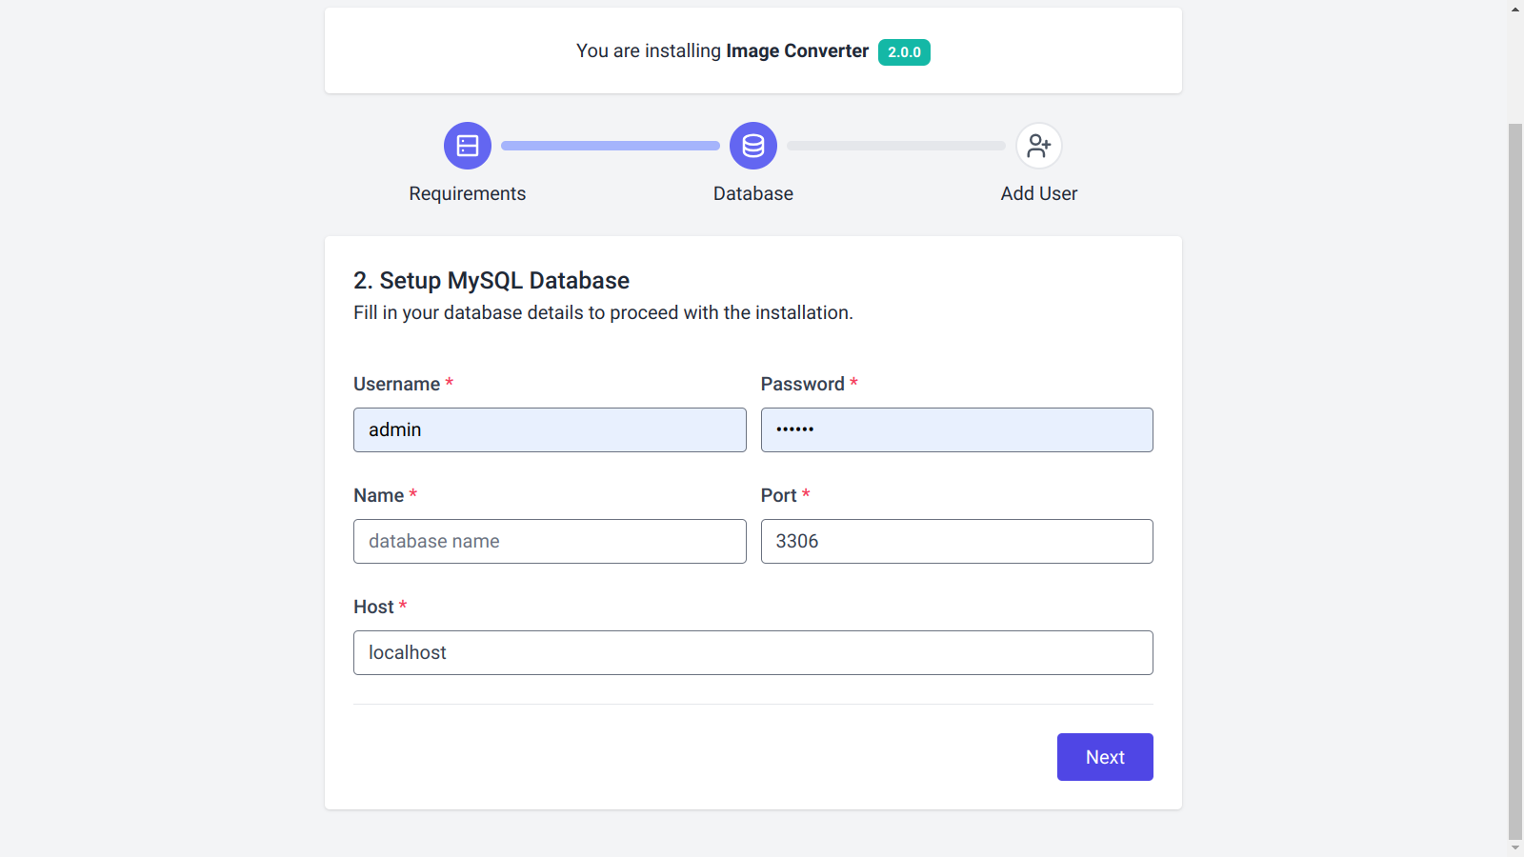Click the Username input field
Image resolution: width=1524 pixels, height=857 pixels.
(550, 429)
